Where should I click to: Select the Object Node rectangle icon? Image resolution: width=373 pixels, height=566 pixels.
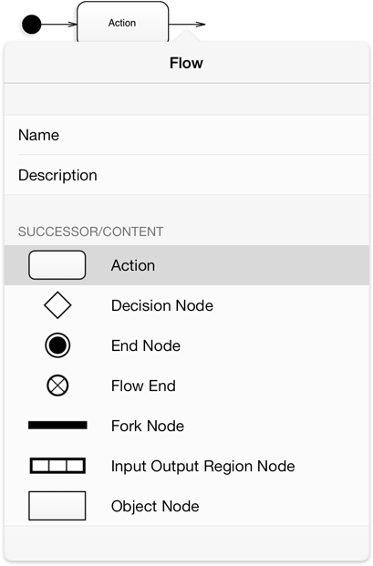click(x=57, y=506)
